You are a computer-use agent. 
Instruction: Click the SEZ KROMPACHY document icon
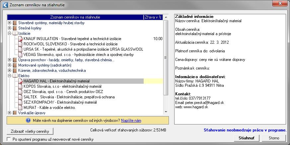click(x=20, y=102)
